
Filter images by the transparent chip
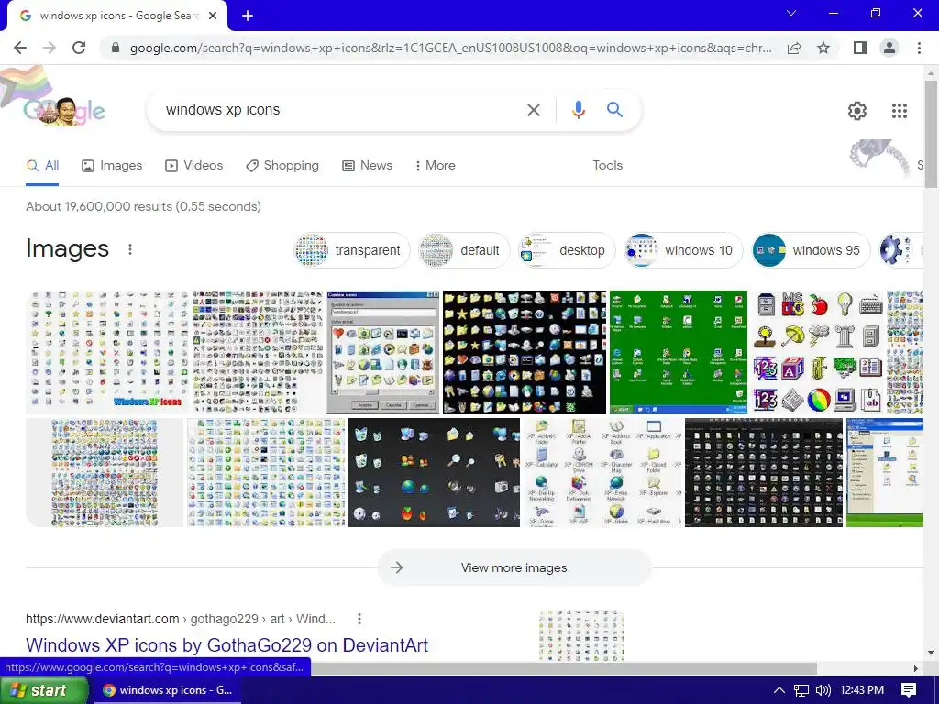[351, 250]
